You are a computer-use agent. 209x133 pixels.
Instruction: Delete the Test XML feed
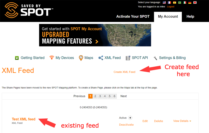158,121
